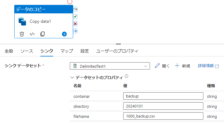Click the blue arrow add-output icon on Copy data1

click(64, 34)
